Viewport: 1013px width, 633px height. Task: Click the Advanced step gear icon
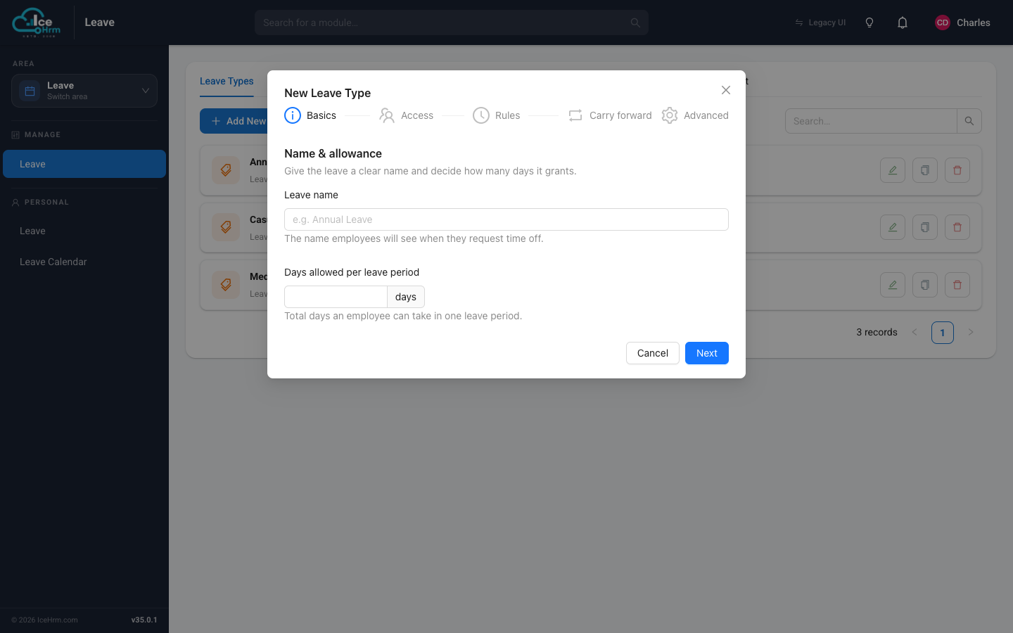670,115
